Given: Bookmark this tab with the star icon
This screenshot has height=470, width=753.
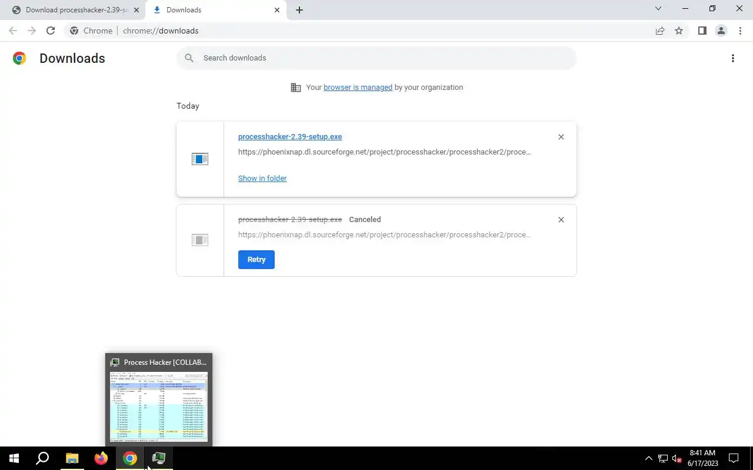Looking at the screenshot, I should (679, 31).
